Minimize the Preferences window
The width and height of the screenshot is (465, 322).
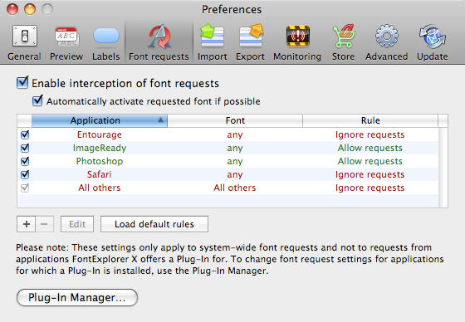(x=30, y=9)
